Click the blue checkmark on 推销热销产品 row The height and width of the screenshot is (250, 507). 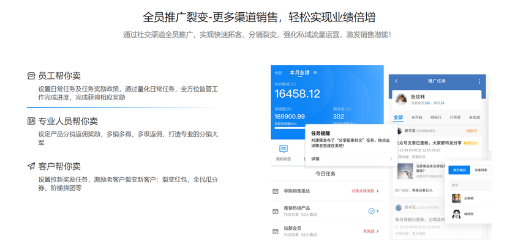(372, 211)
